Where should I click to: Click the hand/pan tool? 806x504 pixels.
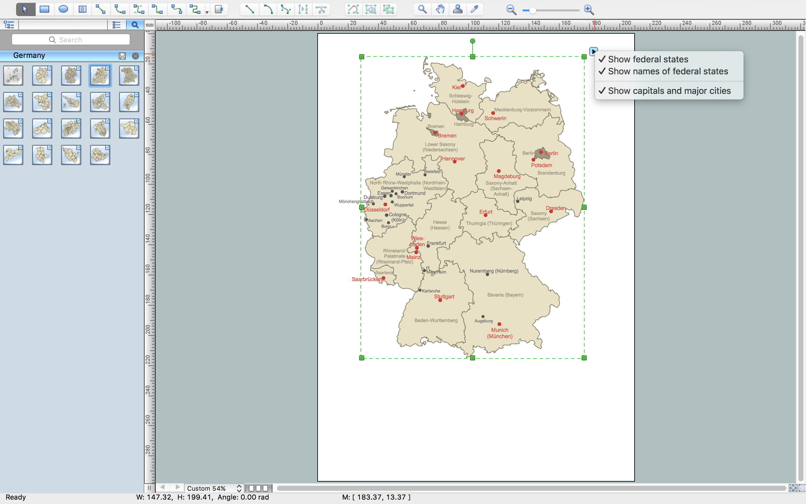(439, 9)
